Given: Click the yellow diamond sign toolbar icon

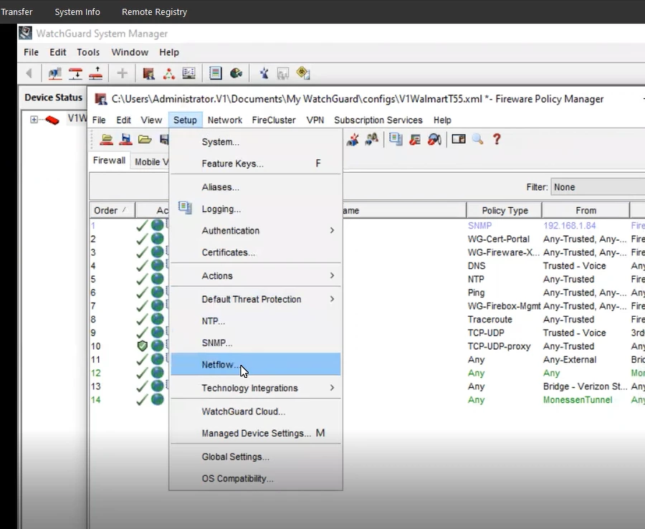Looking at the screenshot, I should point(303,73).
